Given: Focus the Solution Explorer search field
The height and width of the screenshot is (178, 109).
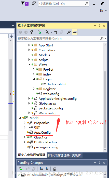Looking at the screenshot, I should coord(58,39).
